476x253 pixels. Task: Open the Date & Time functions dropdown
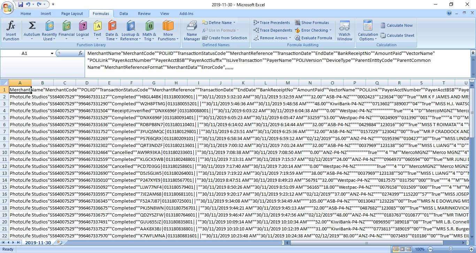coord(112,31)
